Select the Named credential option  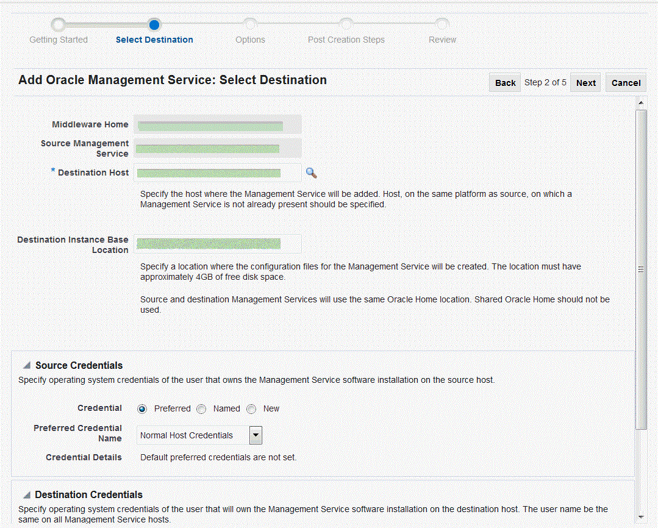pos(201,408)
